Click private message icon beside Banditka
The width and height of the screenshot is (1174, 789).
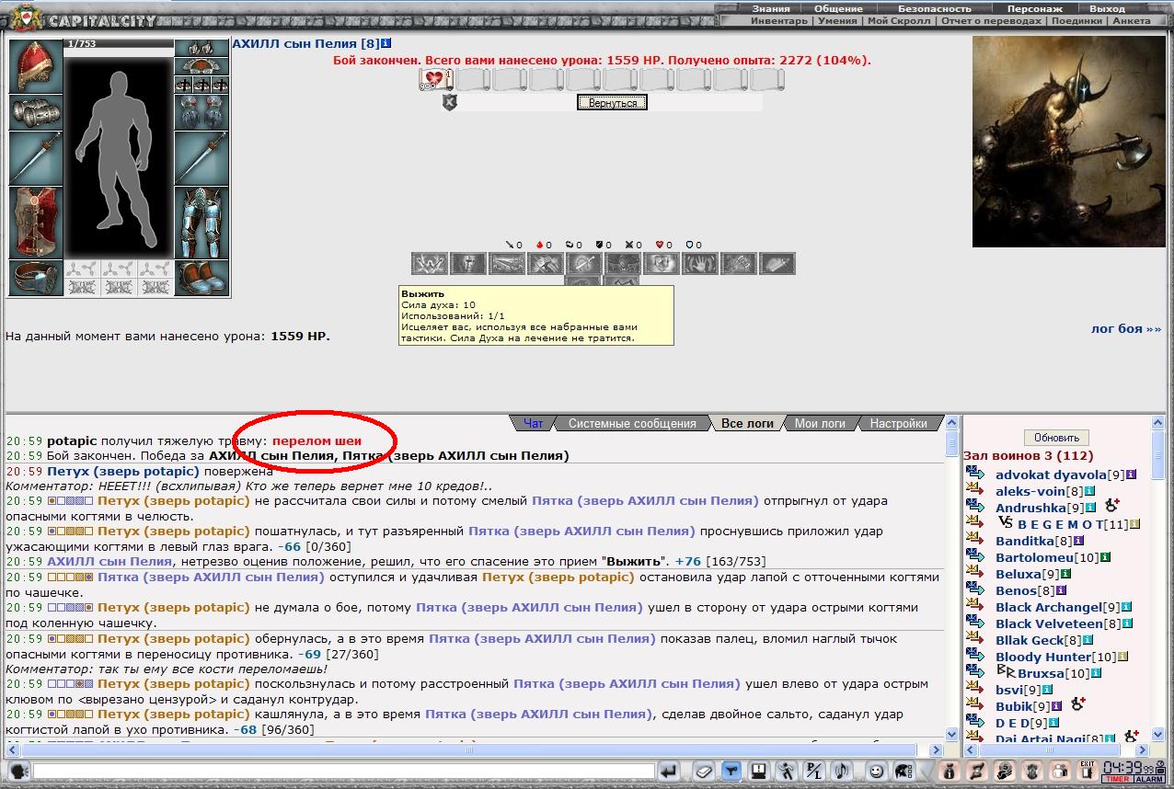coord(975,540)
